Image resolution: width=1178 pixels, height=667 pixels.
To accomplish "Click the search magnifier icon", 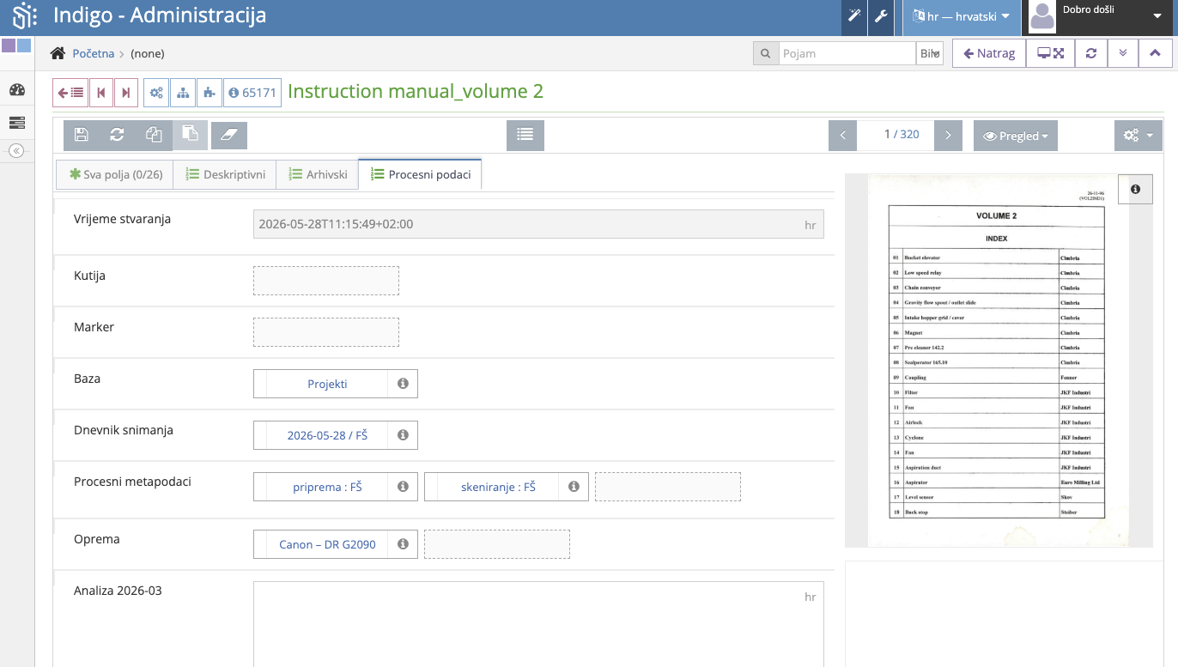I will [x=766, y=53].
